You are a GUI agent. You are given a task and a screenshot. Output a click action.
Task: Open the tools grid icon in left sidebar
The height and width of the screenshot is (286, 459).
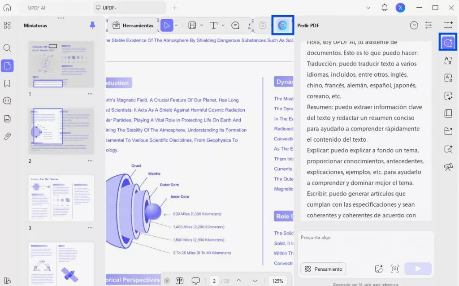(7, 26)
